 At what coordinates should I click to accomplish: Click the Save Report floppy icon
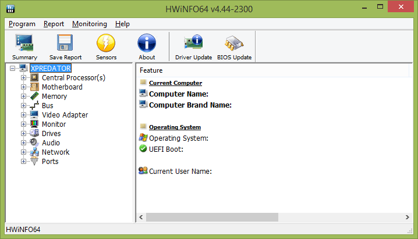tap(65, 42)
